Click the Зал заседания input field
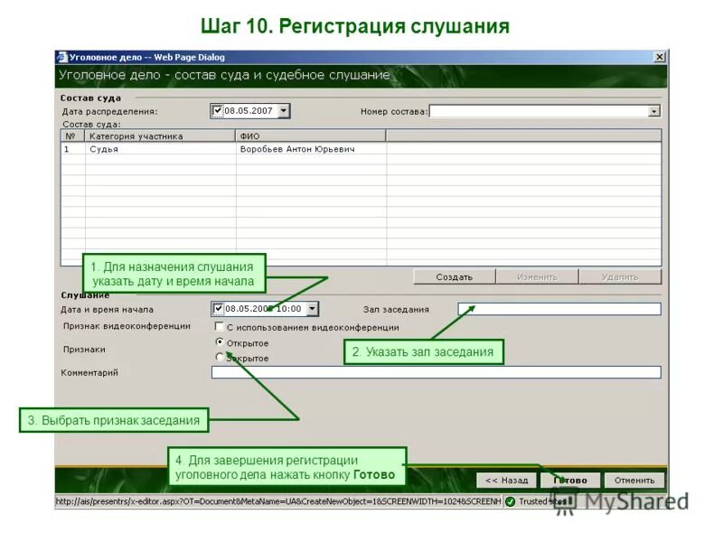The width and height of the screenshot is (723, 542). (x=560, y=307)
